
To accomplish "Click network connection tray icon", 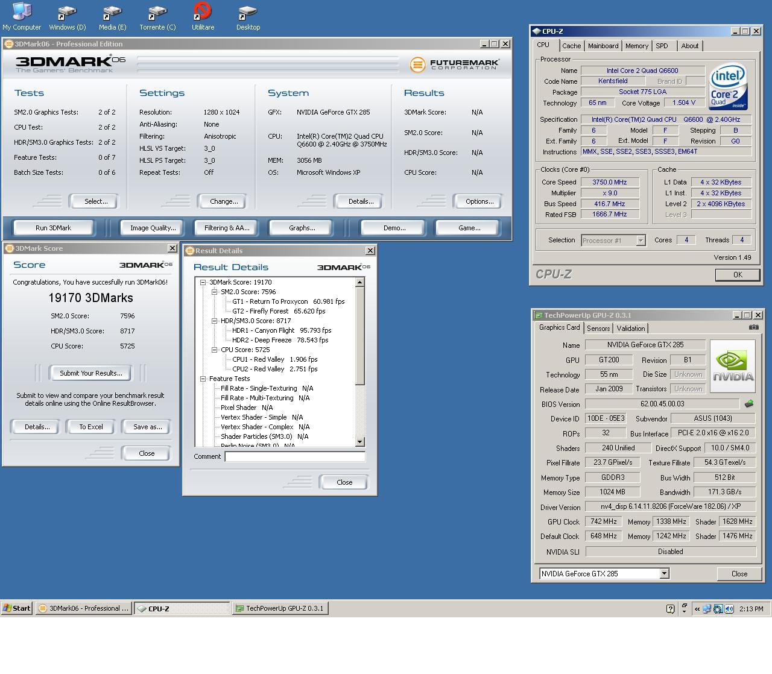I will pyautogui.click(x=707, y=609).
